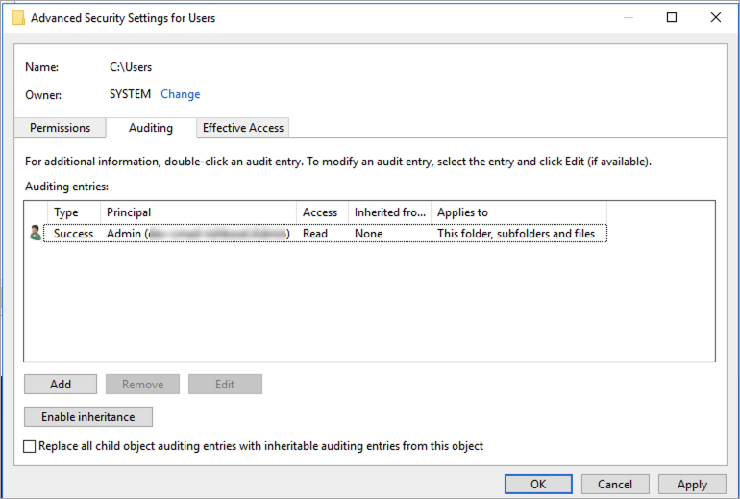The image size is (740, 499).
Task: Click the Access column header
Action: pyautogui.click(x=321, y=212)
